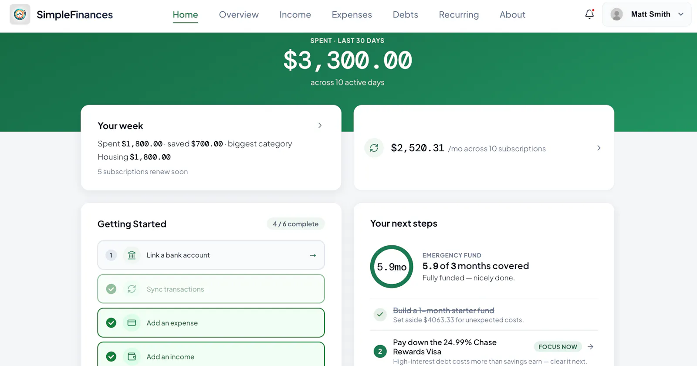Screen dimensions: 697x366
Task: Toggle the Sync transactions checkmark
Action: pyautogui.click(x=111, y=289)
